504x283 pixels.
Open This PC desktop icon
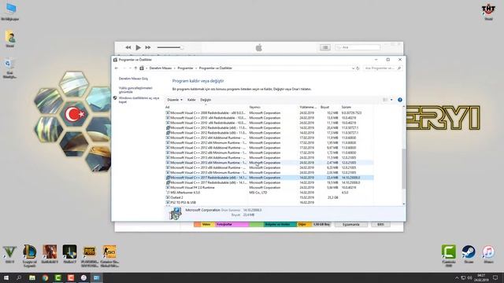pos(10,12)
